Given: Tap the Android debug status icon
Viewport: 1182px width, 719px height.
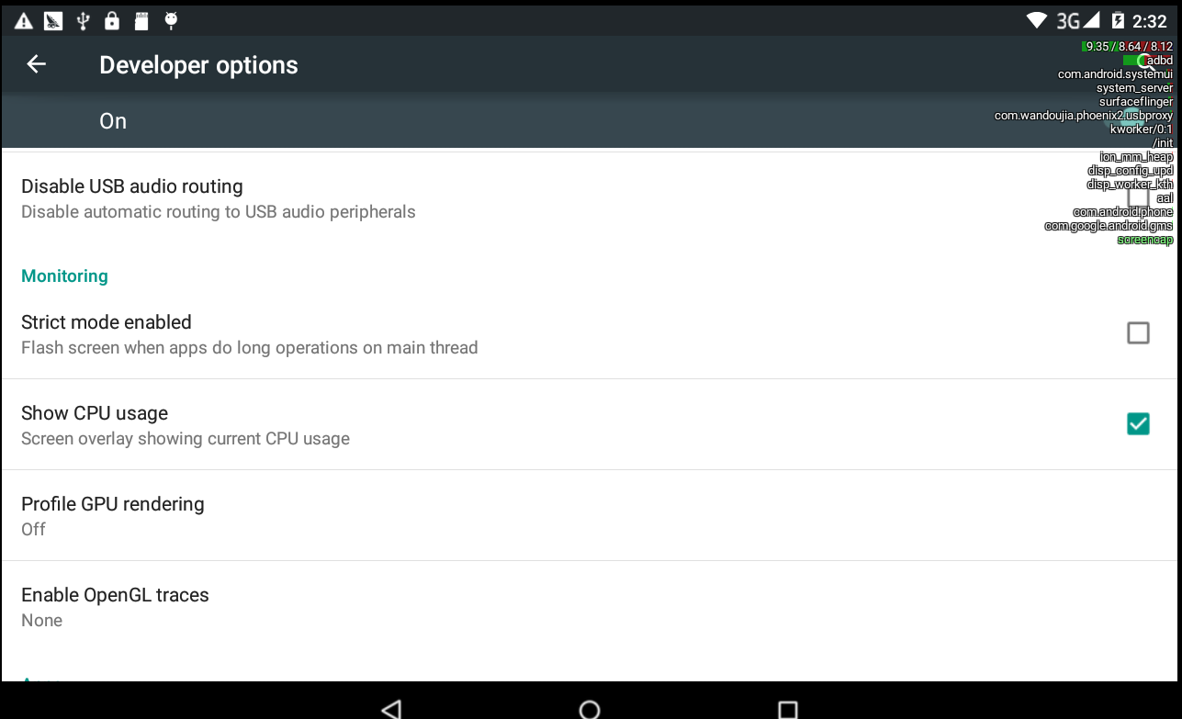Looking at the screenshot, I should click(x=171, y=20).
